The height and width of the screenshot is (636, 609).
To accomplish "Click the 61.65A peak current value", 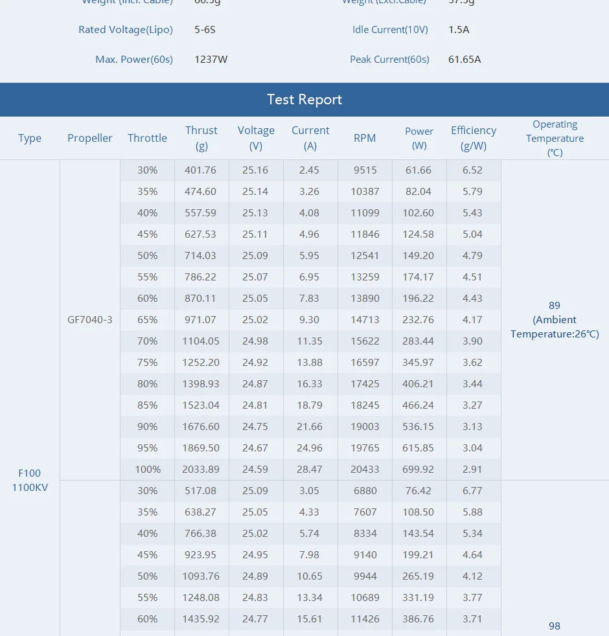I will click(x=465, y=60).
